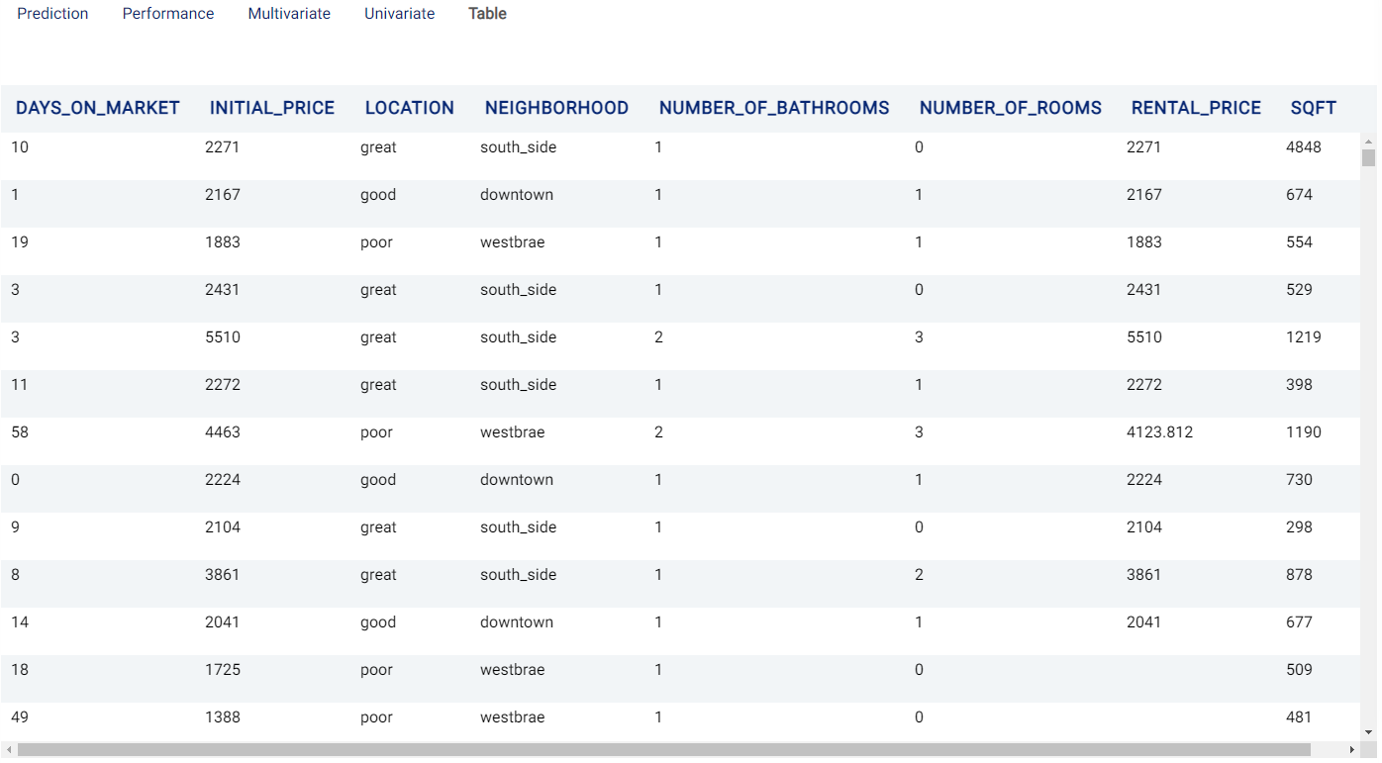Click SQFT value 1190
This screenshot has height=763, width=1382.
coord(1304,432)
